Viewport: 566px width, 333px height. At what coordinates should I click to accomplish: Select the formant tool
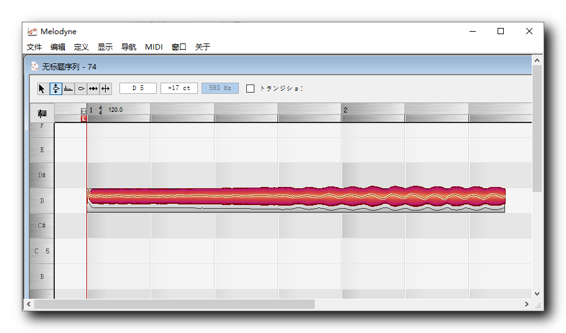click(x=68, y=89)
